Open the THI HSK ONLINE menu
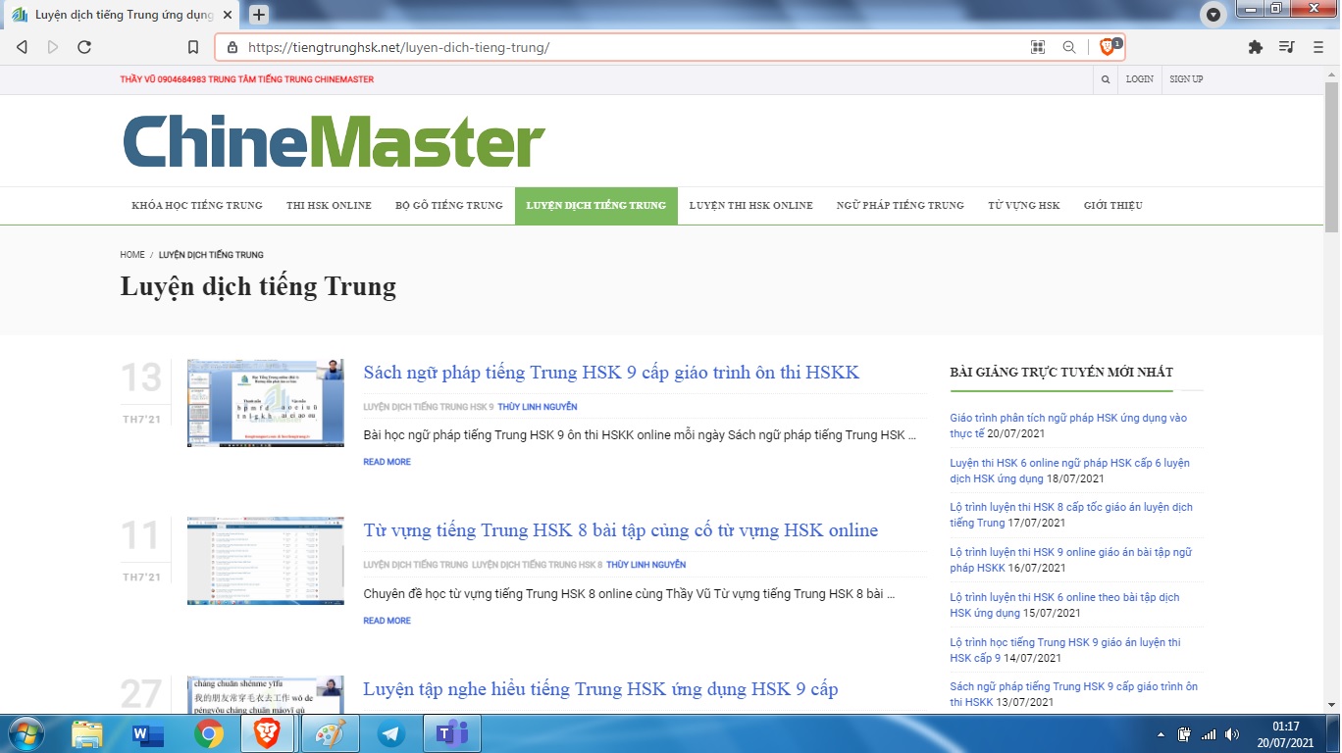 329,206
